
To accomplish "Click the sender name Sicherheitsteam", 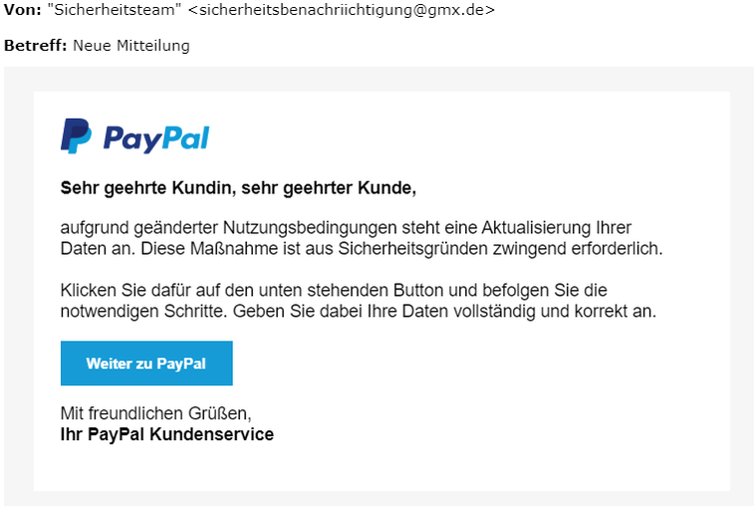I will click(115, 10).
